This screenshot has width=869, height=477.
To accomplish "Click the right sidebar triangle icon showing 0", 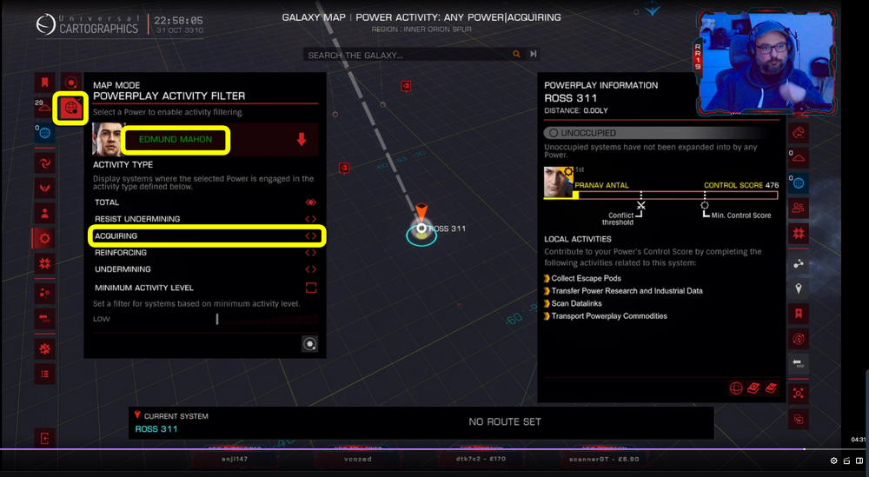I will click(798, 158).
